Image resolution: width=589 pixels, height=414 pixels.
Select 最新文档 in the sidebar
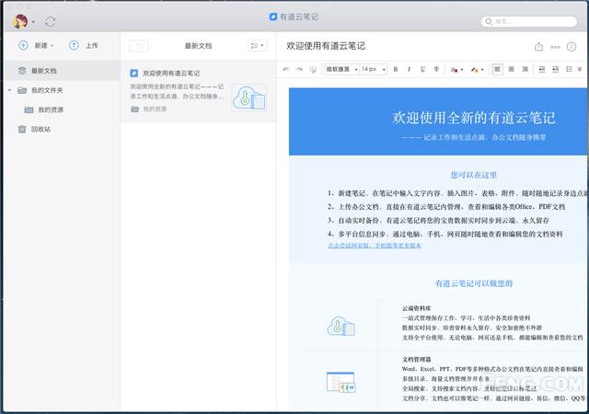tap(62, 71)
